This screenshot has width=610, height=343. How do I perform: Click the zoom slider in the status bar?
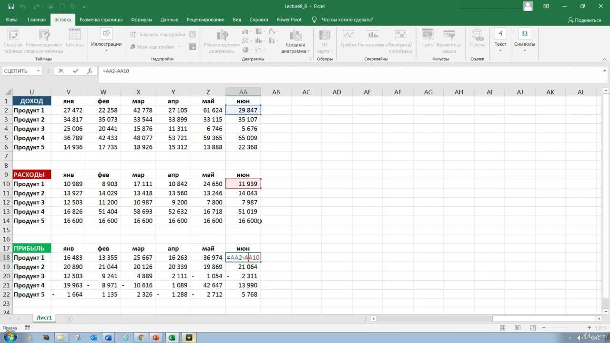(566, 328)
